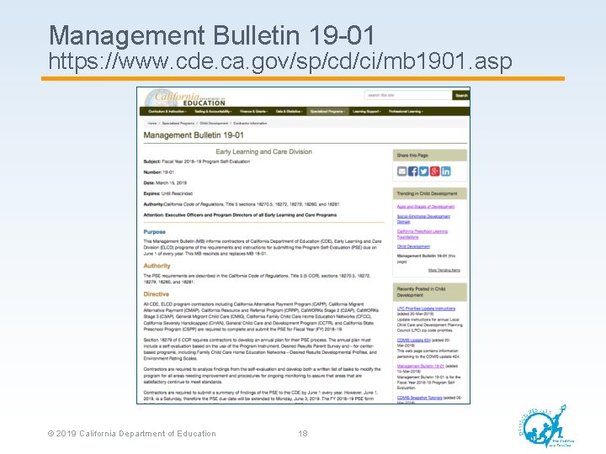Image resolution: width=606 pixels, height=454 pixels.
Task: Share page on Twitter icon
Action: pyautogui.click(x=423, y=171)
